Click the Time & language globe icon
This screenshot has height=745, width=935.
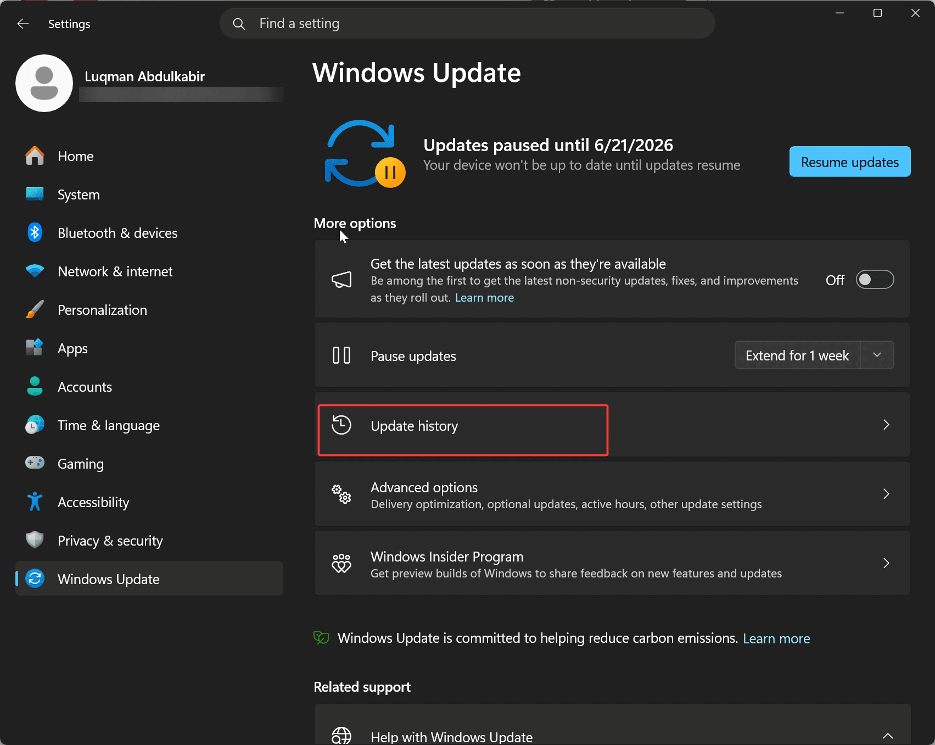[x=35, y=425]
